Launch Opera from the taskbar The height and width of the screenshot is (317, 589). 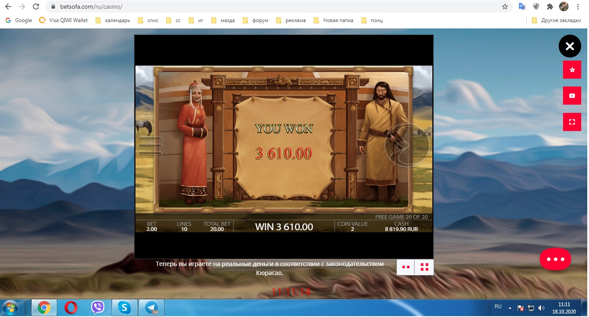71,307
